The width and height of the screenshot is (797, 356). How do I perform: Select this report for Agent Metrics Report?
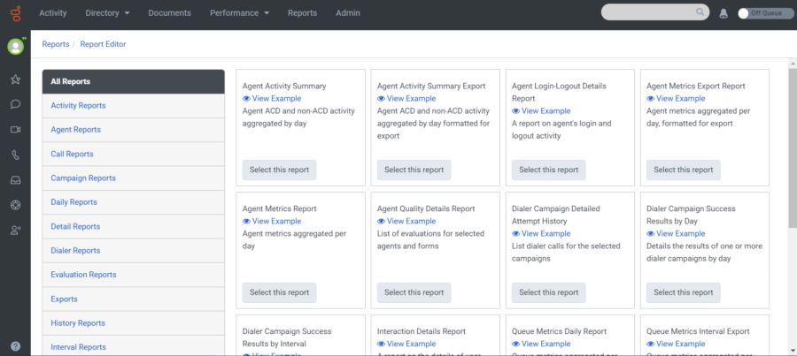(279, 292)
